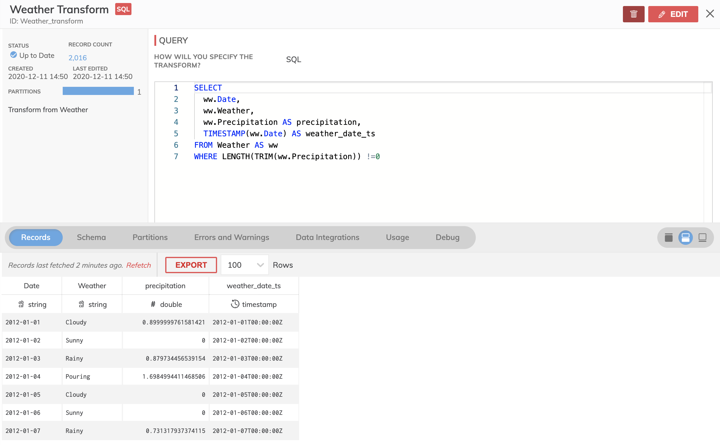Click the EXPORT button
Image resolution: width=720 pixels, height=445 pixels.
point(191,265)
